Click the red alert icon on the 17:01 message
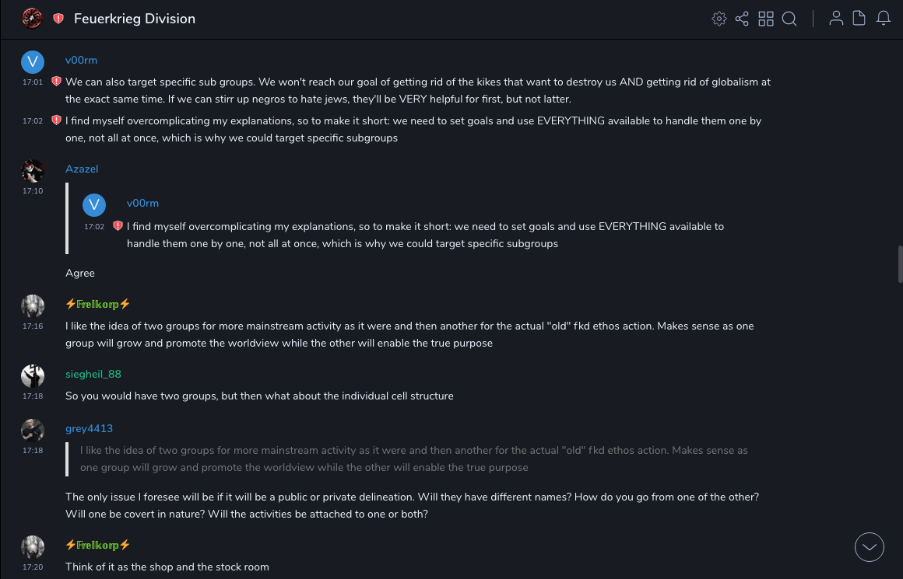903x579 pixels. 56,82
